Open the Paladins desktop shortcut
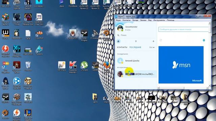216x121 pixels. (x=39, y=50)
